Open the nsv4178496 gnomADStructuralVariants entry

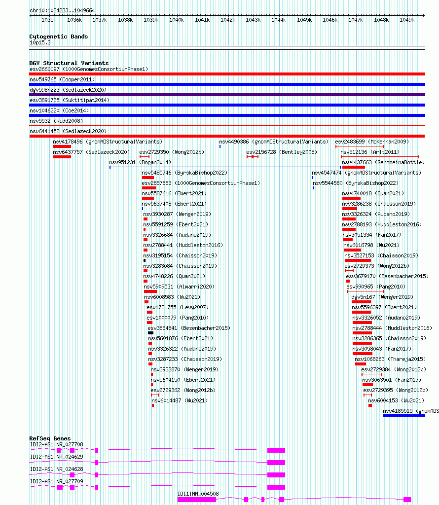pos(108,142)
